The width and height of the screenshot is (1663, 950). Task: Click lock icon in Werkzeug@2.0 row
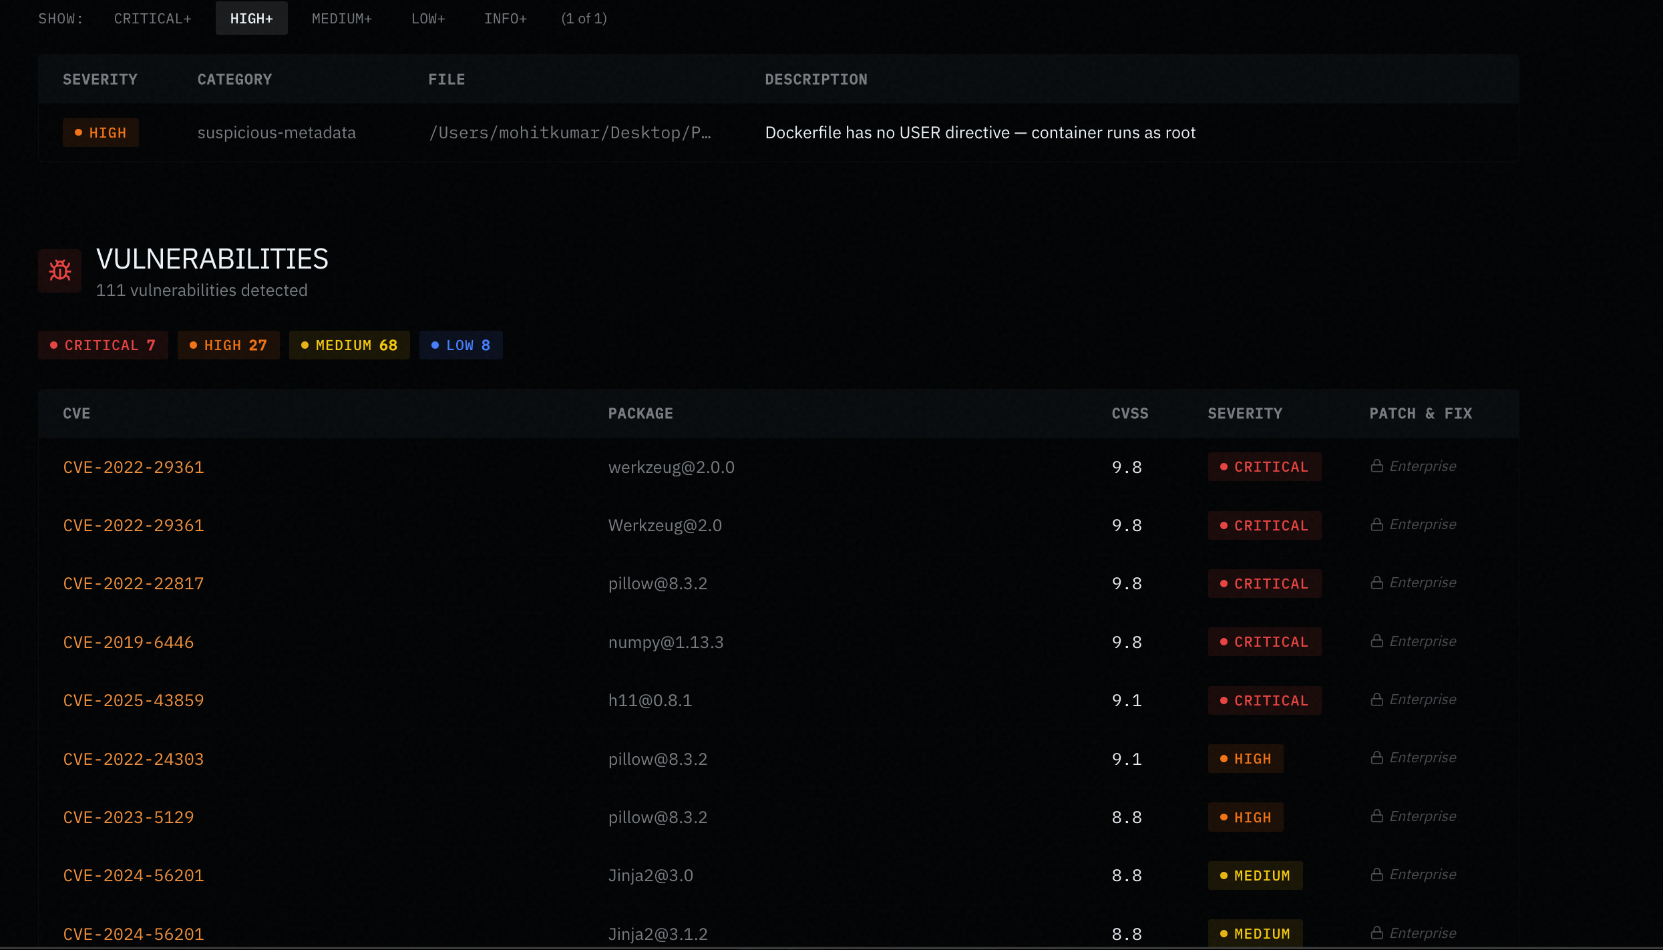(1376, 524)
